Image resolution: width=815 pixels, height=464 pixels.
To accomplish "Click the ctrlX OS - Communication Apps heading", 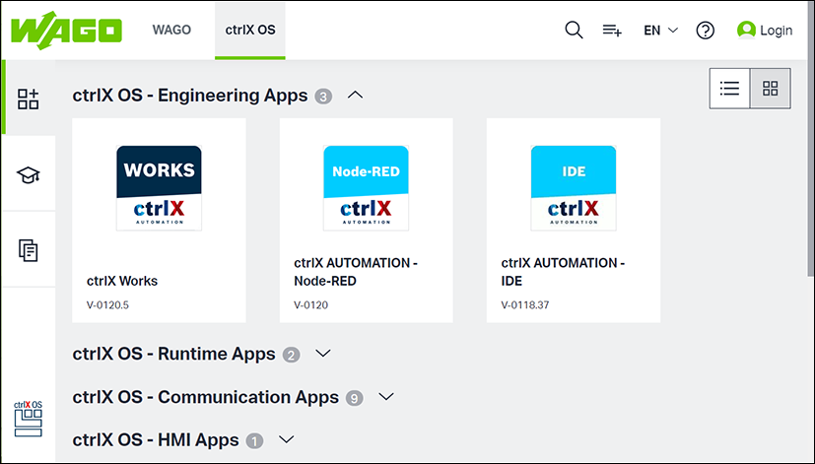I will point(206,397).
